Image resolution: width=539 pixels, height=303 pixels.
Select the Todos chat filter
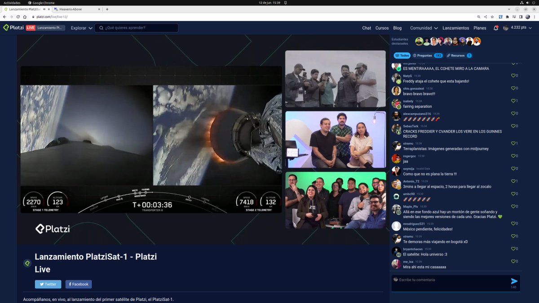click(x=402, y=56)
